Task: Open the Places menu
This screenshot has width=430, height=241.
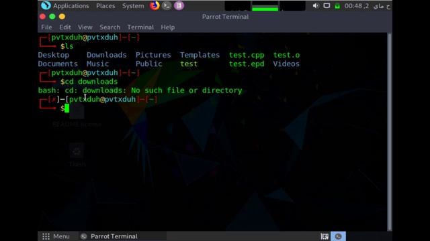Action: [105, 6]
